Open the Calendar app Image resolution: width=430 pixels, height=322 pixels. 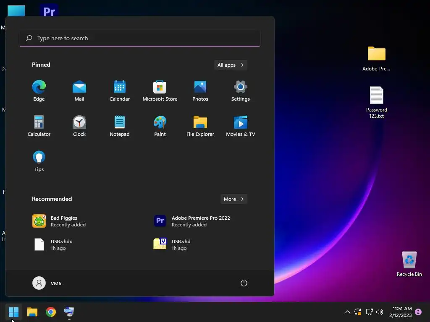(x=120, y=91)
